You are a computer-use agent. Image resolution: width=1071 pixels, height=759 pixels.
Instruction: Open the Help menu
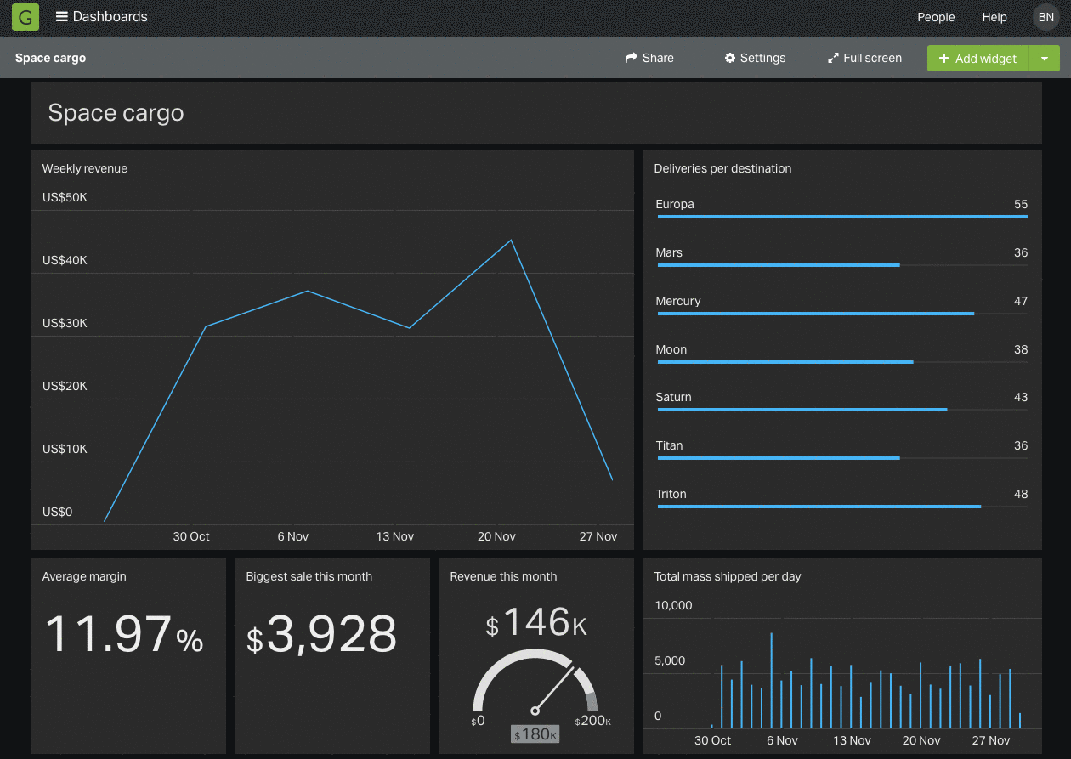(994, 17)
